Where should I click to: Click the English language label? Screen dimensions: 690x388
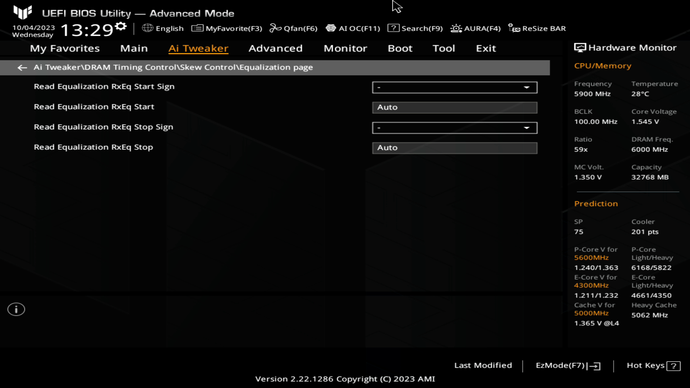[170, 28]
